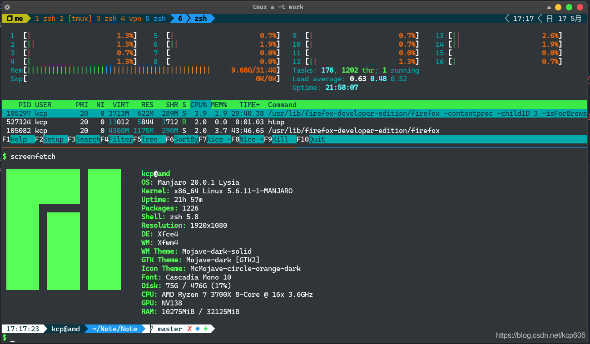
Task: Click the 'screenfetch' command text
Action: click(33, 157)
